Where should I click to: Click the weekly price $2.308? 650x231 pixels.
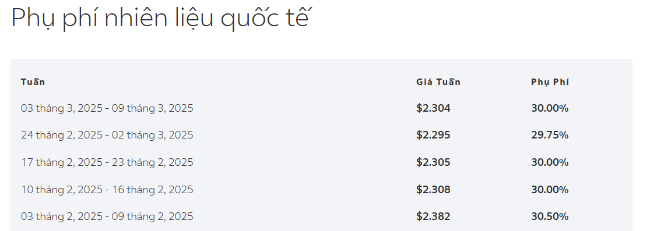click(433, 190)
